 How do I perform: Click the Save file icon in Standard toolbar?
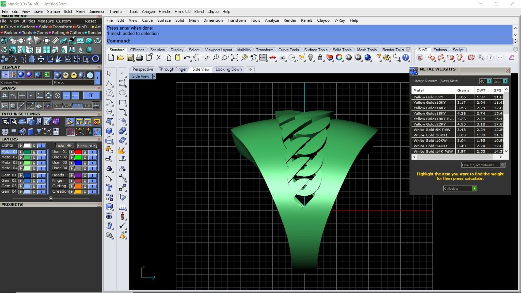[130, 58]
